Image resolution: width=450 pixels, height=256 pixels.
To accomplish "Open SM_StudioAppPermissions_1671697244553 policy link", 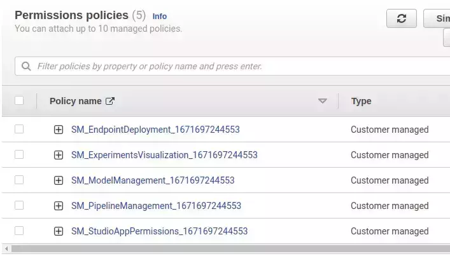I will [159, 231].
